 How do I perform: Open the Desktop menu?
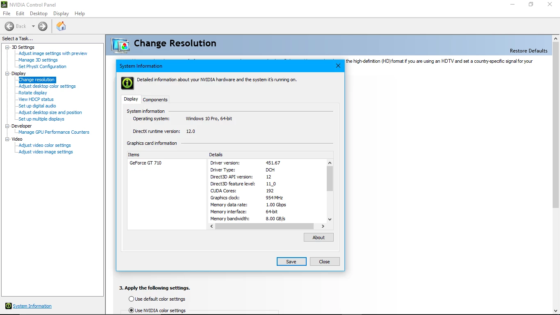tap(39, 14)
